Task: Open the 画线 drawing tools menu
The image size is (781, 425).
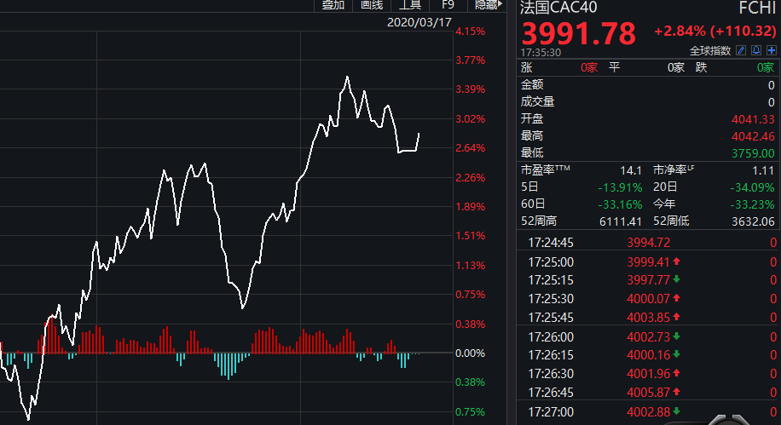Action: (x=372, y=5)
